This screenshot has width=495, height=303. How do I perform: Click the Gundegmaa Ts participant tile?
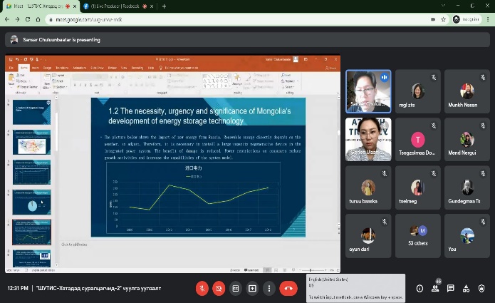coord(467,188)
